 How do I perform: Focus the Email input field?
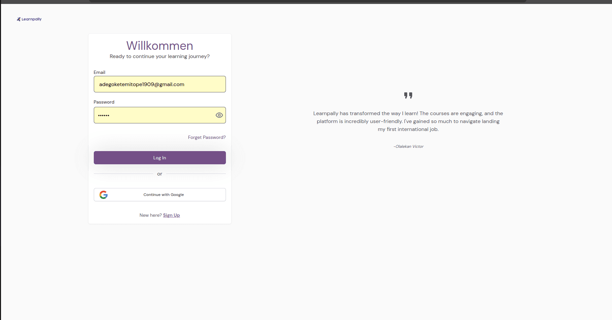point(160,84)
